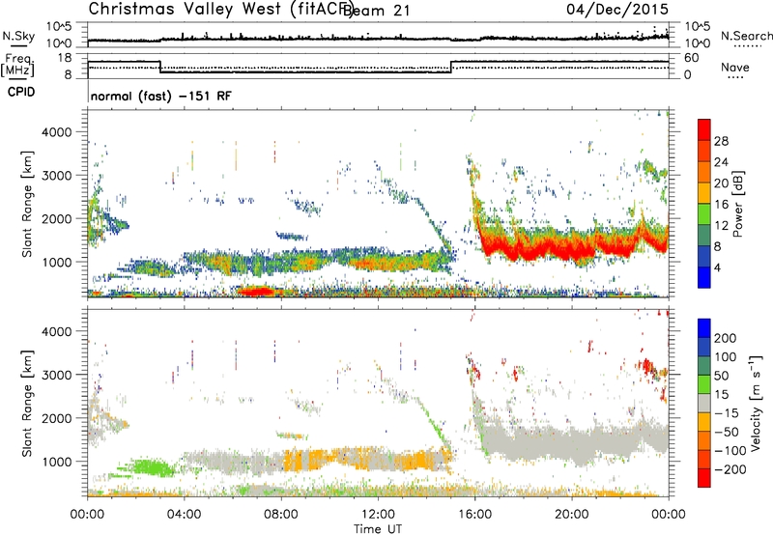This screenshot has height=535, width=773.
Task: Click the 'Time UT' axis title
Action: (x=378, y=529)
